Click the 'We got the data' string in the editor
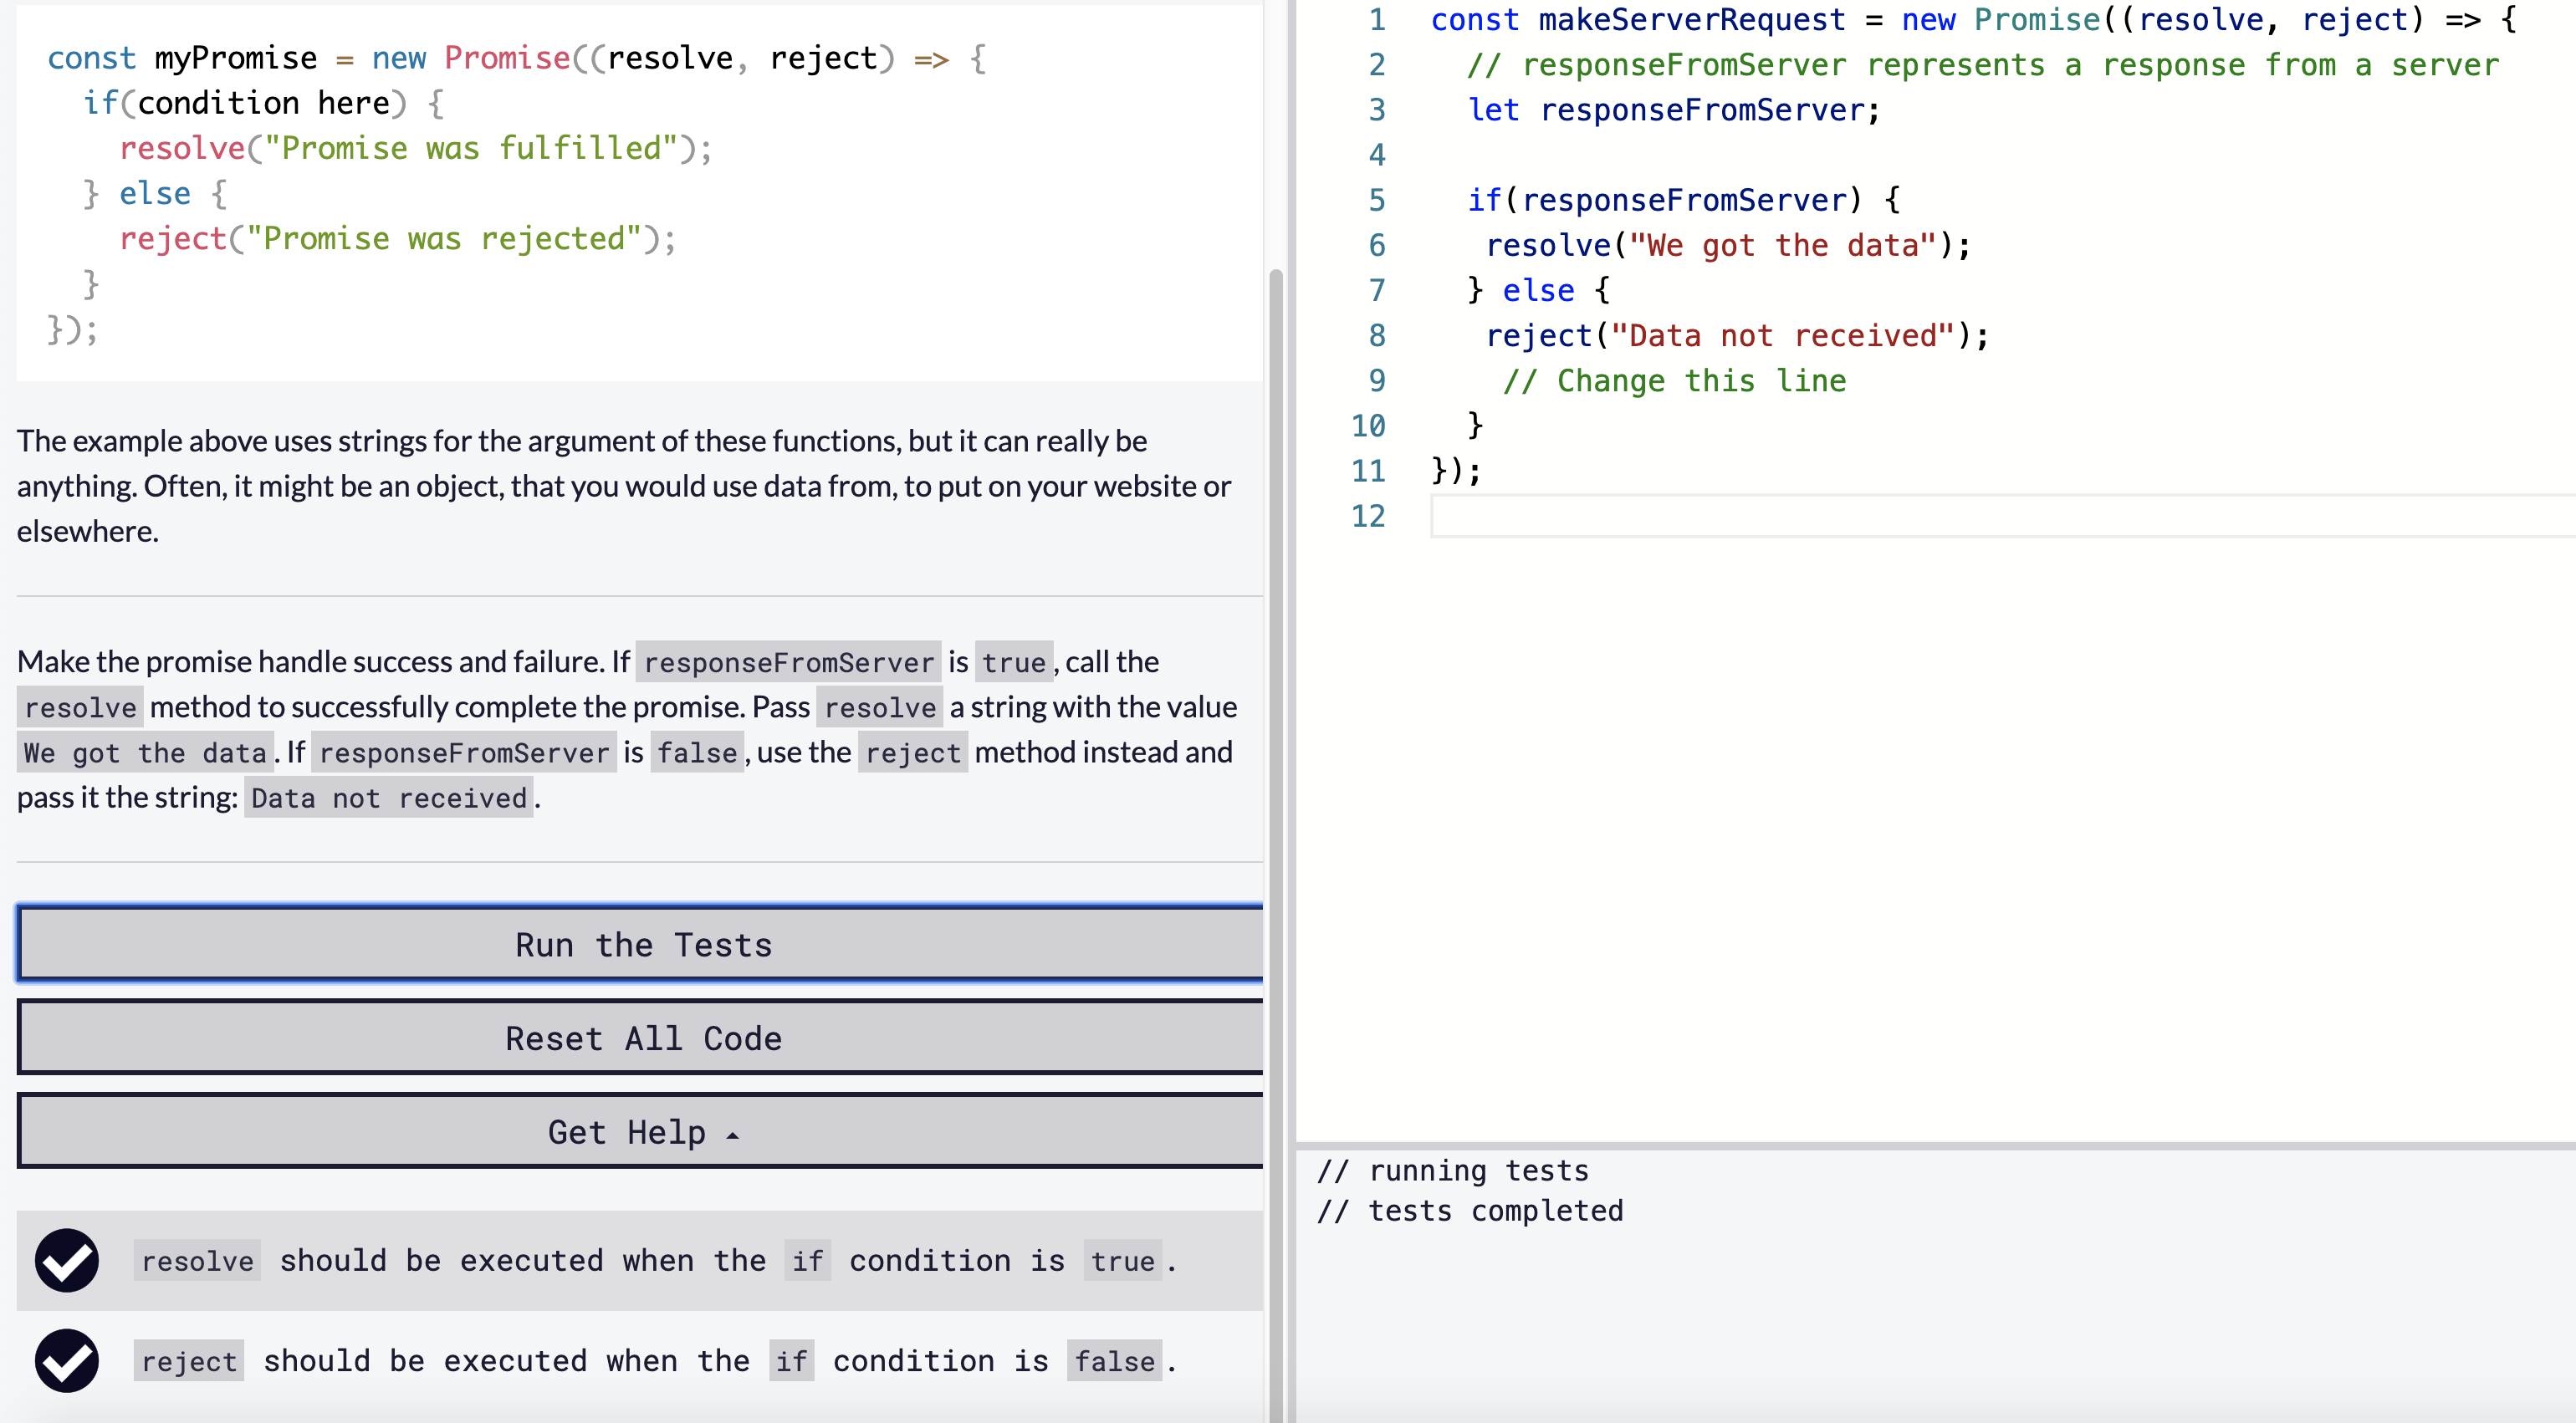2576x1423 pixels. (1783, 246)
